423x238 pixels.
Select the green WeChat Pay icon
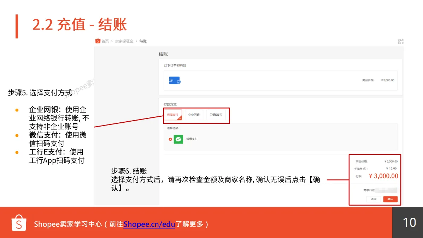(x=178, y=139)
